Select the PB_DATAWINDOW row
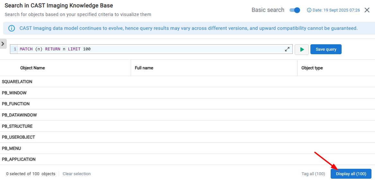 coord(19,115)
